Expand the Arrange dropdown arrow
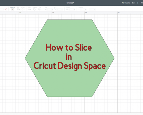The height and width of the screenshot is (115, 143). click(36, 9)
